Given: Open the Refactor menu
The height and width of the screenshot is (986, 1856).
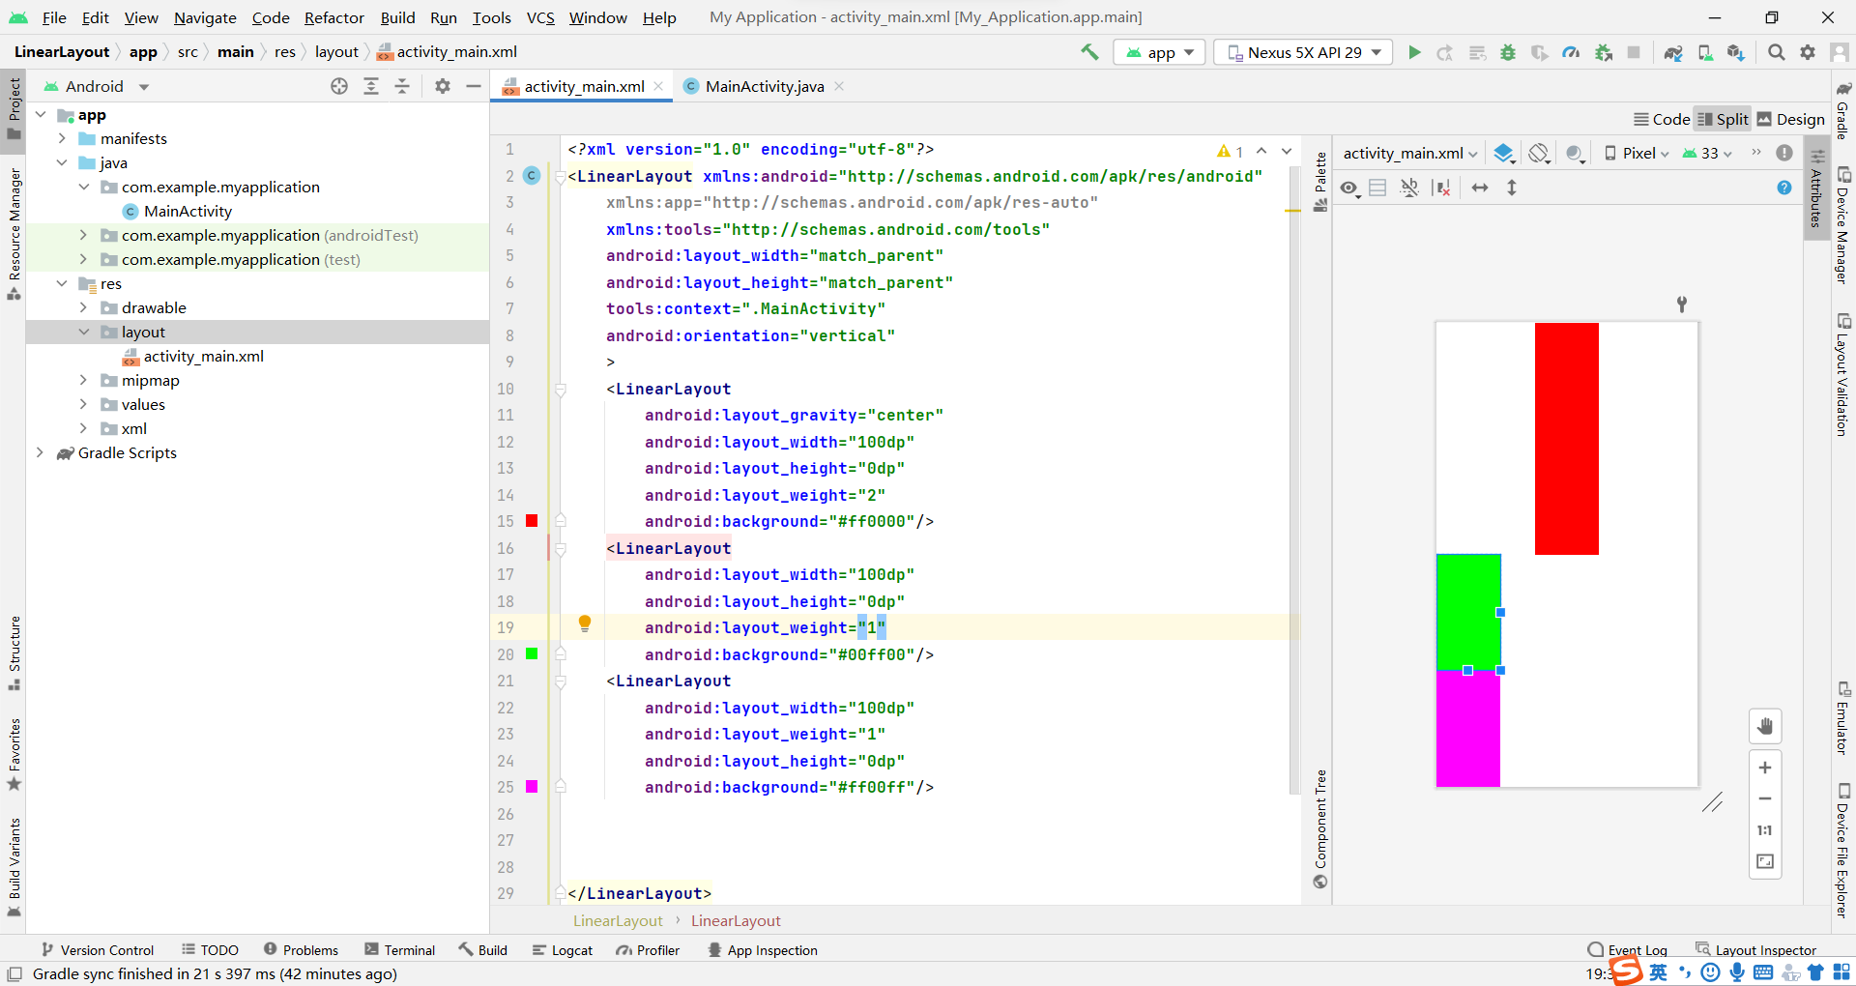Looking at the screenshot, I should (x=333, y=17).
